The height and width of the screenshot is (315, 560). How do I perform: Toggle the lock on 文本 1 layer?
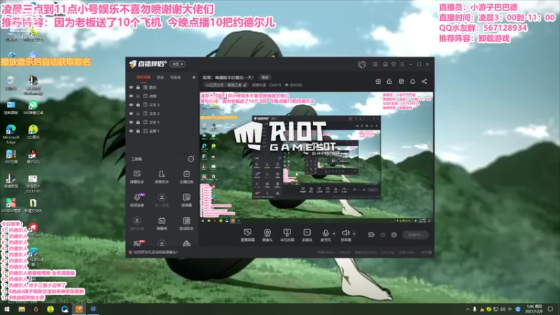[138, 122]
